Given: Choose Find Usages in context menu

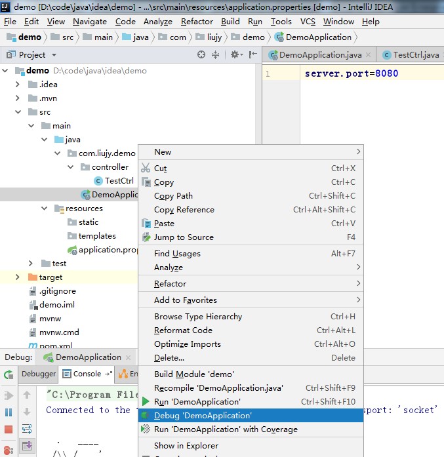Looking at the screenshot, I should click(x=177, y=254).
